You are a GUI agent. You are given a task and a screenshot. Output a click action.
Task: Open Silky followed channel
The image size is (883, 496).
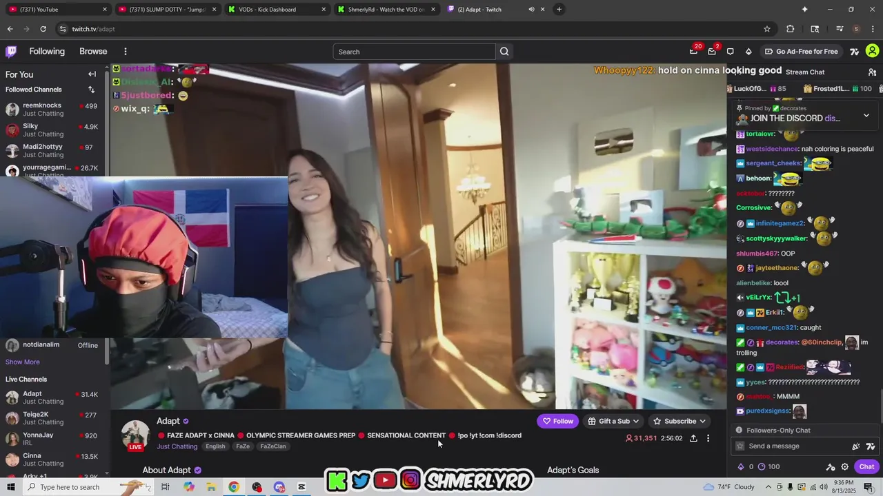point(52,130)
